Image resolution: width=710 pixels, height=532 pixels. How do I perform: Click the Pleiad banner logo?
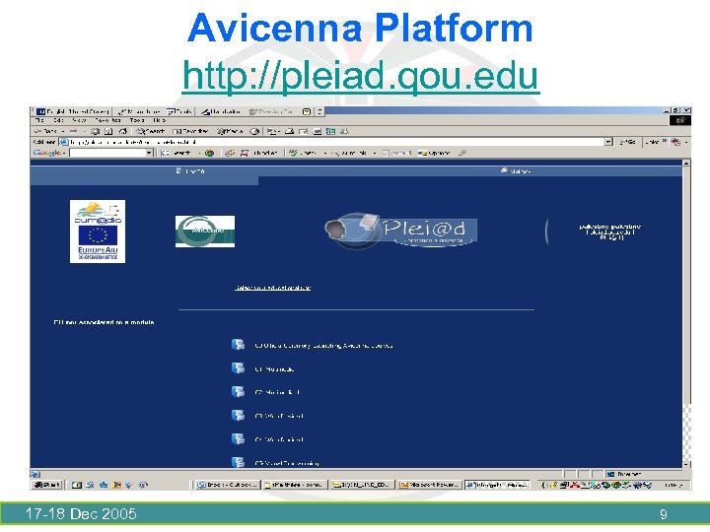(400, 231)
